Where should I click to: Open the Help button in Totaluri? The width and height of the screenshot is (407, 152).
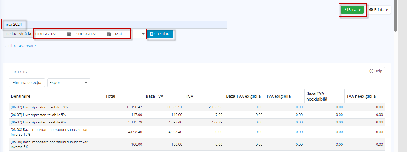(376, 71)
